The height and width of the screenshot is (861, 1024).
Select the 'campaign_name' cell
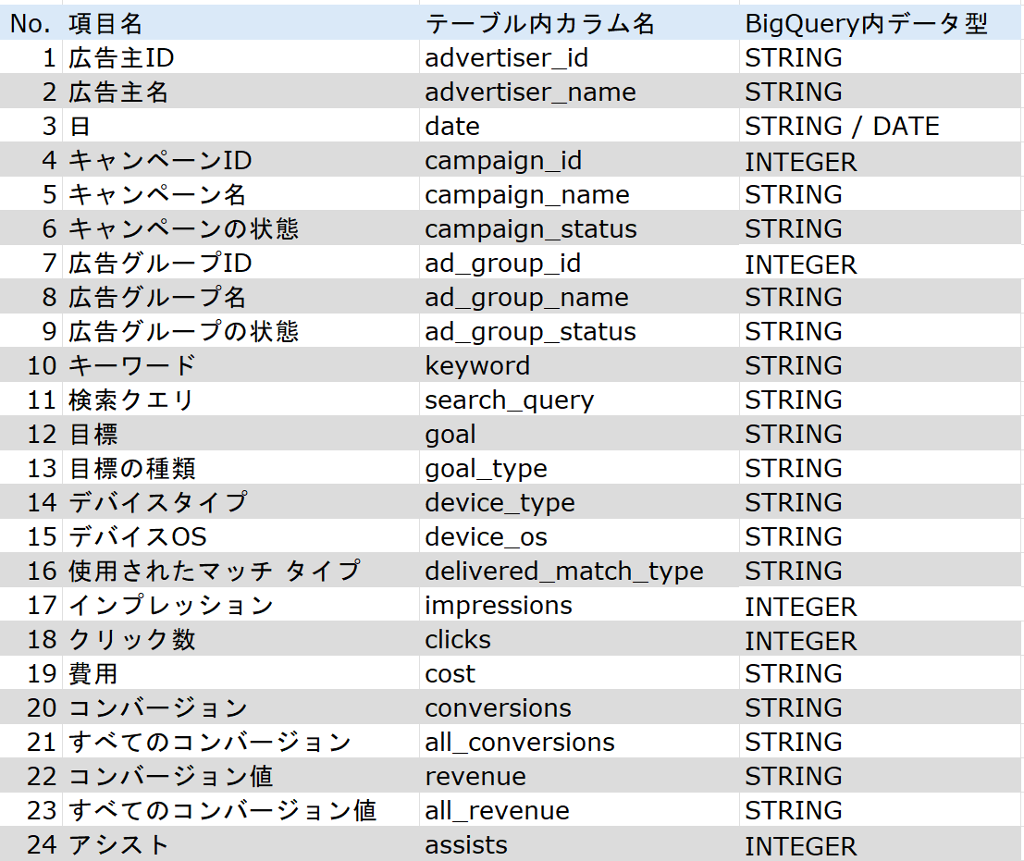(579, 194)
